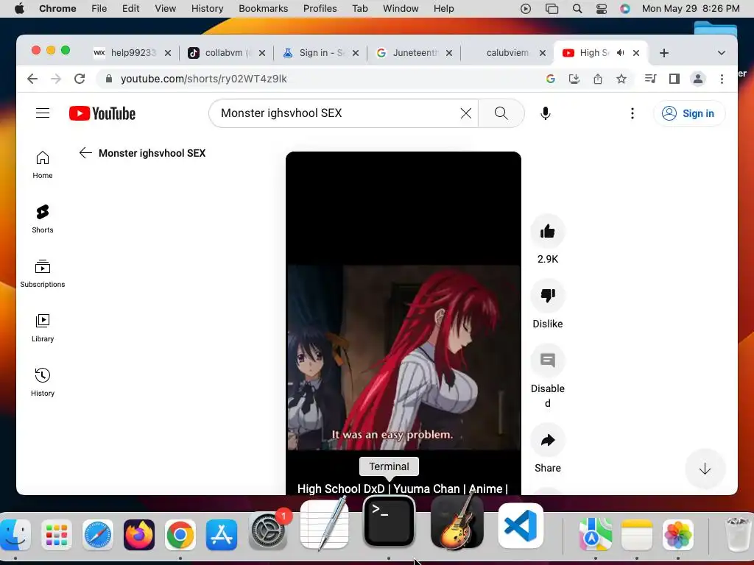Open Launchpad from the Dock
Screen dimensions: 754x565
click(x=57, y=534)
